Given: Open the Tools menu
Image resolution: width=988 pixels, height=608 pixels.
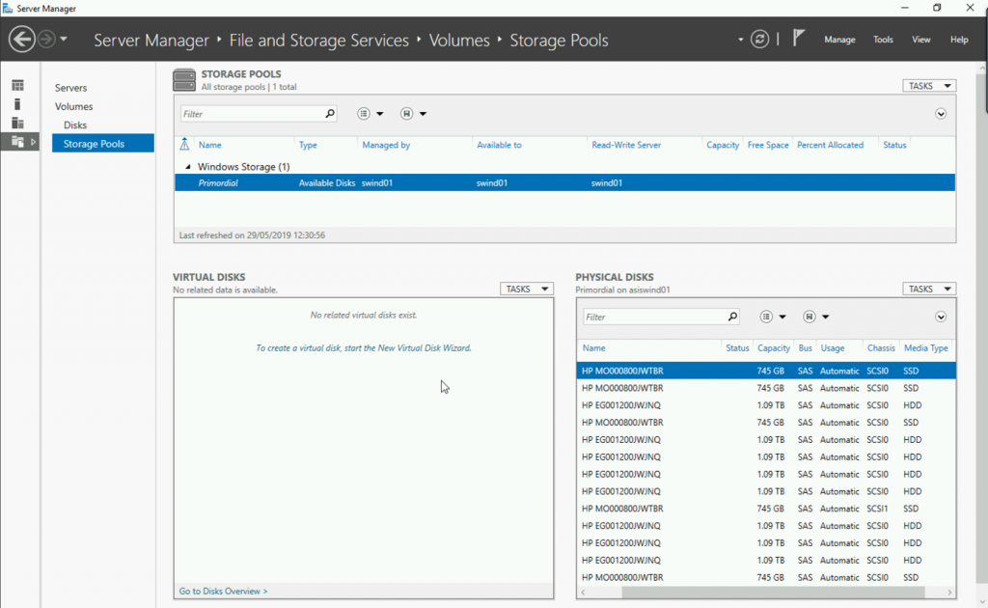Looking at the screenshot, I should [x=883, y=40].
